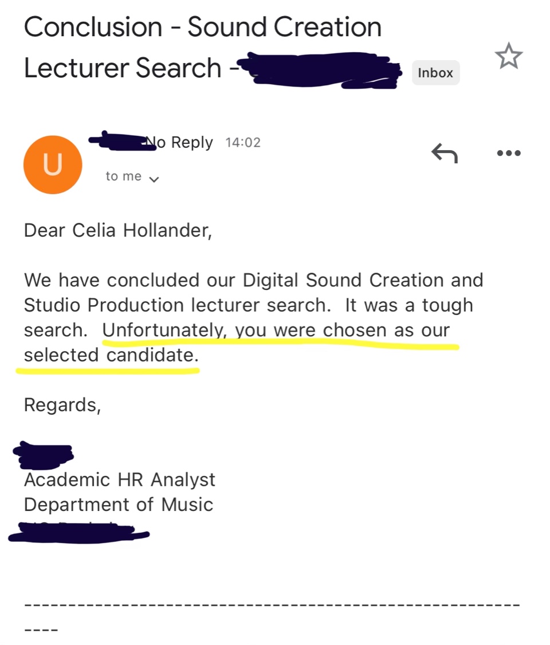
Task: Tap the dashed separator line at bottom
Action: click(x=272, y=605)
